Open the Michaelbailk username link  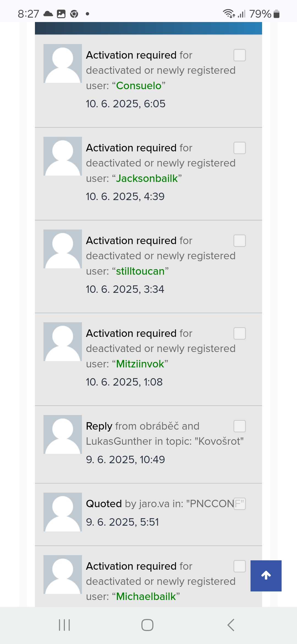tap(146, 596)
